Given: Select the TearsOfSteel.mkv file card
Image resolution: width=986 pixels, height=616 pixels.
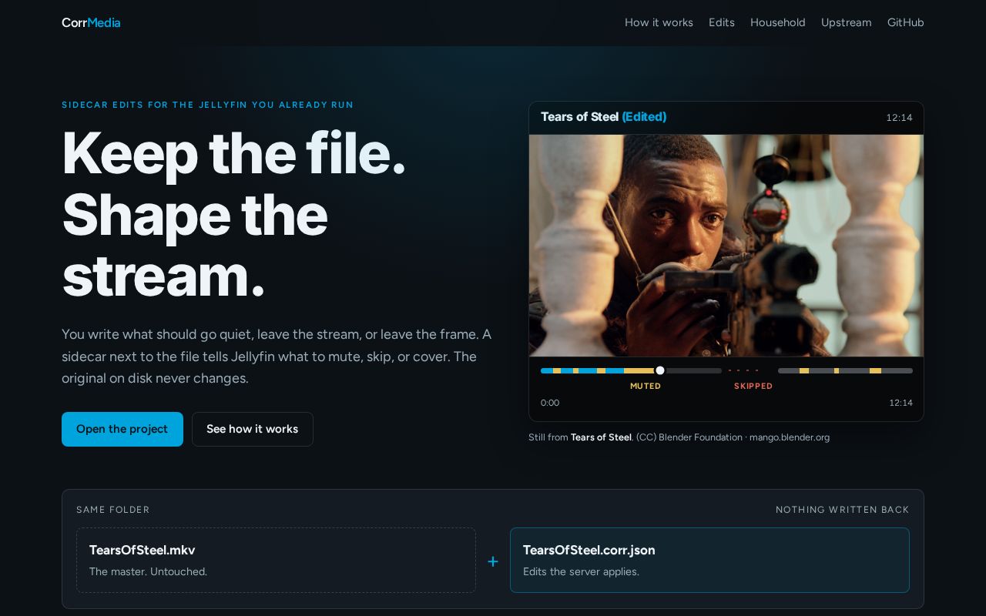Looking at the screenshot, I should click(x=276, y=560).
